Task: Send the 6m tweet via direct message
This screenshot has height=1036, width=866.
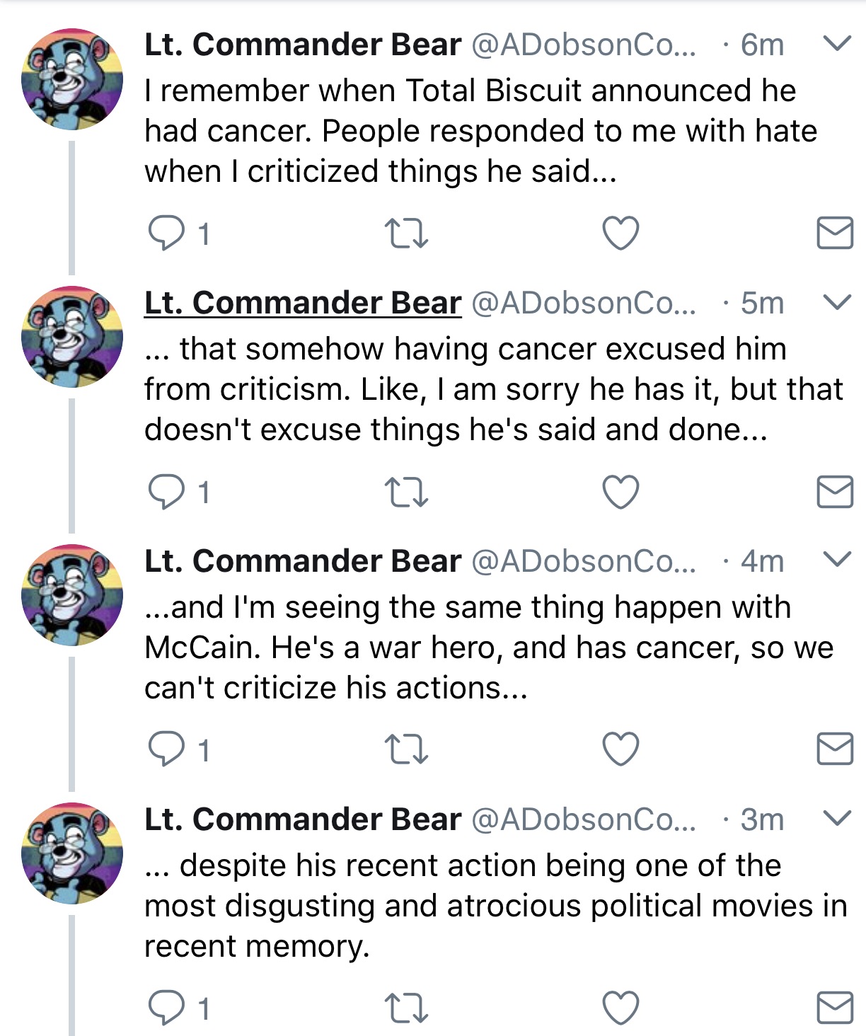Action: tap(835, 233)
